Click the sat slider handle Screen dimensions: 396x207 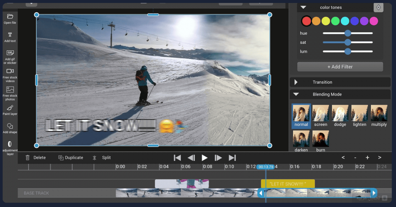click(x=347, y=42)
